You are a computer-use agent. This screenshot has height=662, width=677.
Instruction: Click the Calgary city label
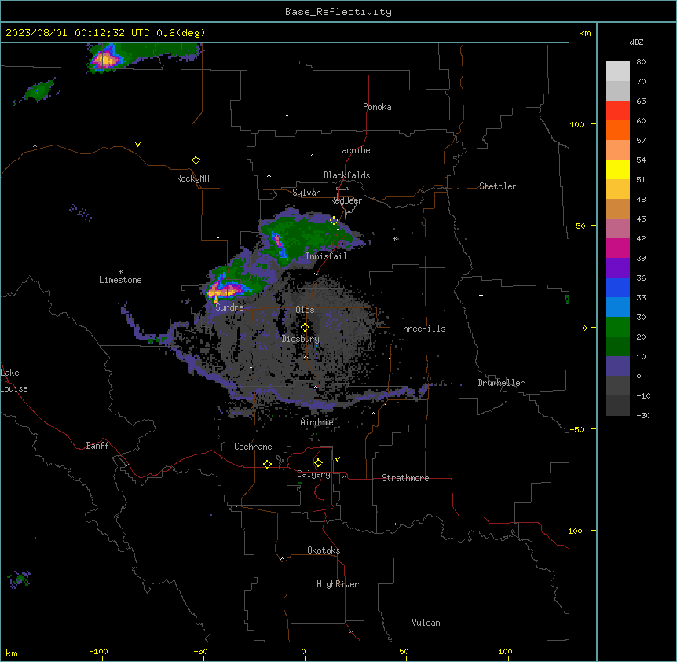click(x=313, y=474)
